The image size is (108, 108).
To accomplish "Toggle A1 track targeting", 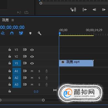I will (17, 71).
